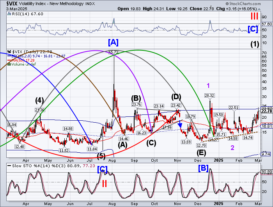The width and height of the screenshot is (273, 207).
Task: Select the red II label in stochastic panel
Action: (105, 184)
